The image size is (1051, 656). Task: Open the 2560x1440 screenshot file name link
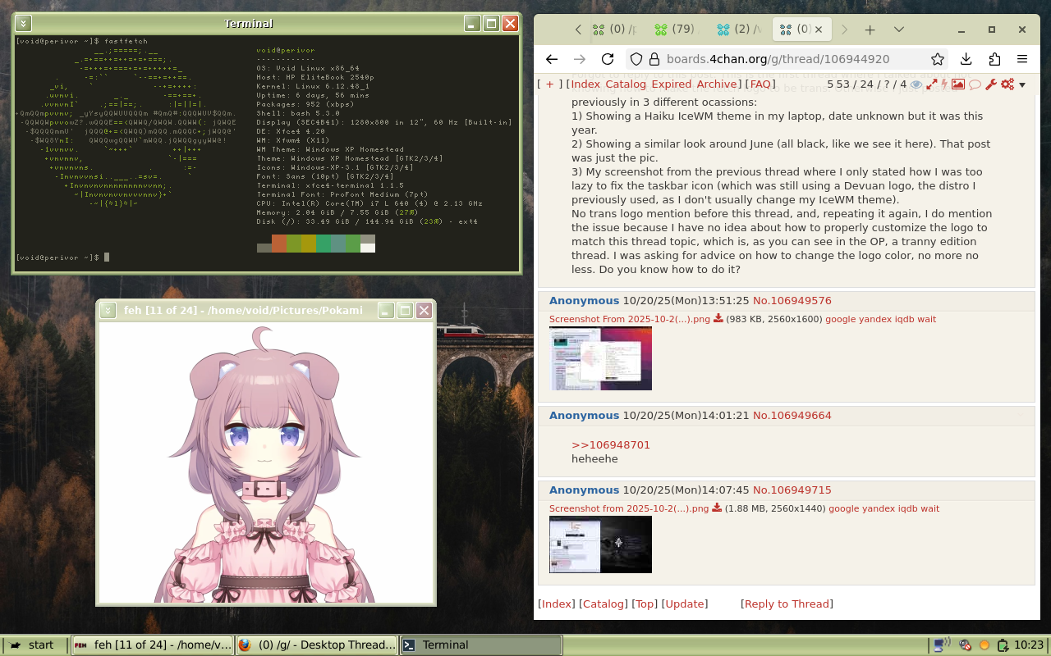click(629, 508)
